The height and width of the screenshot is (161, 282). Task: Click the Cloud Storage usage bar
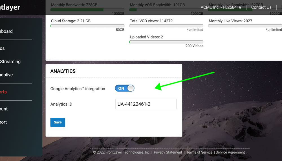[x=87, y=26]
